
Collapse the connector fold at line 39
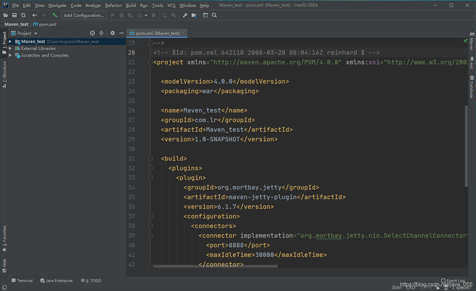point(150,236)
